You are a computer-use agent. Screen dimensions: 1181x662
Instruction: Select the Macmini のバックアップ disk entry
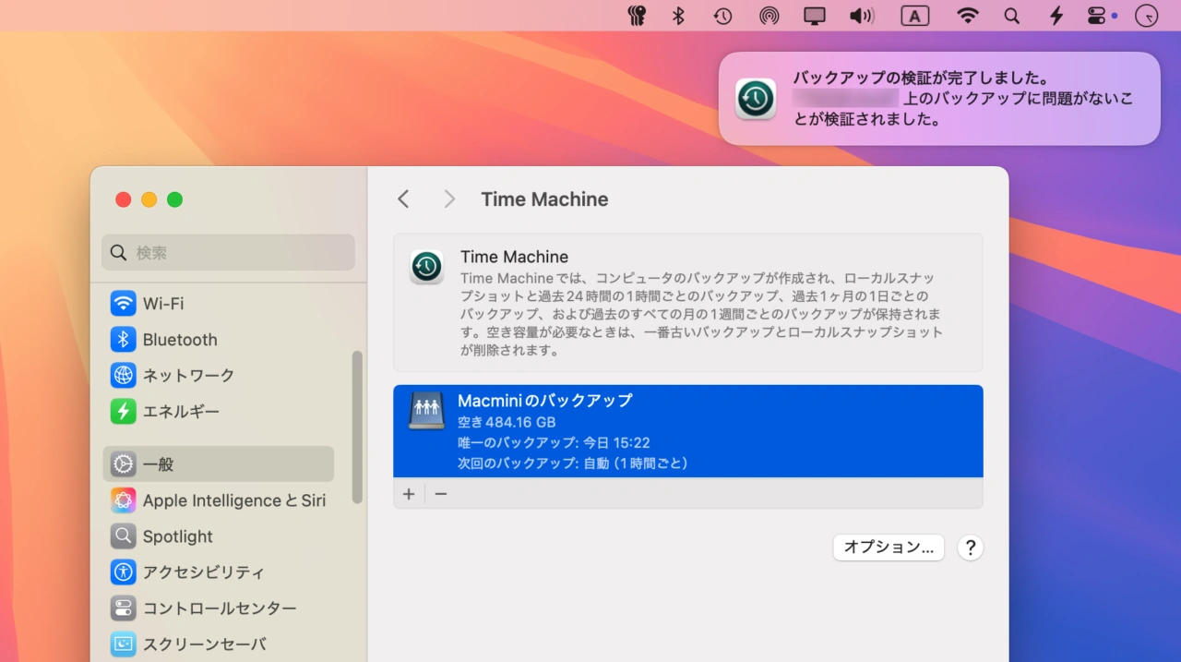(x=687, y=430)
